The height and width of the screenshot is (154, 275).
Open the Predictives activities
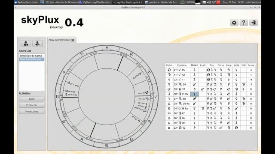tap(32, 112)
